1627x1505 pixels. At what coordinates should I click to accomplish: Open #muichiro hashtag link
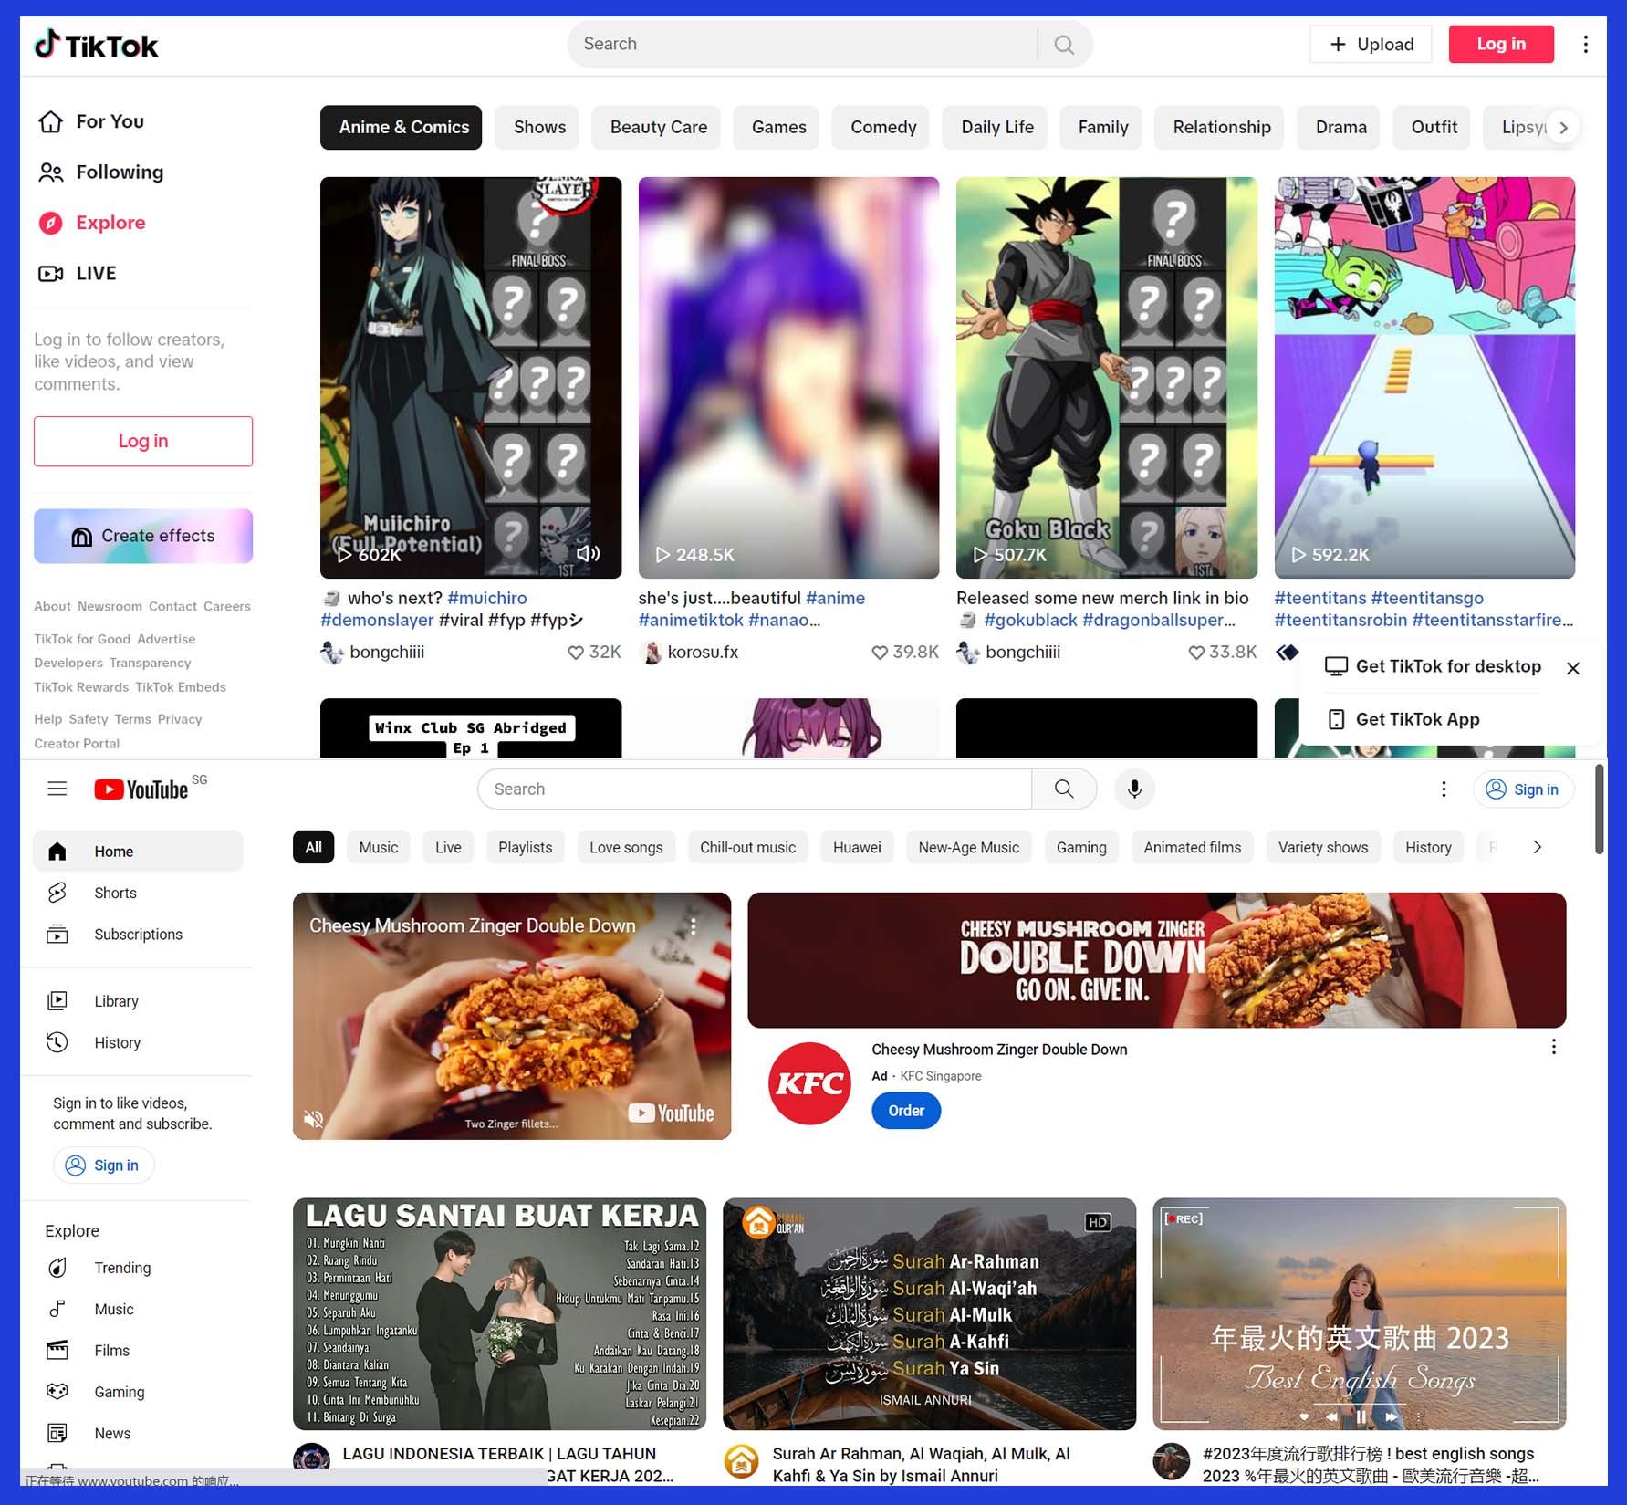(487, 599)
